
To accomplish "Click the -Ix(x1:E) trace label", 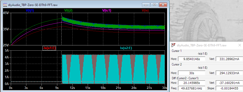I will (49, 48).
